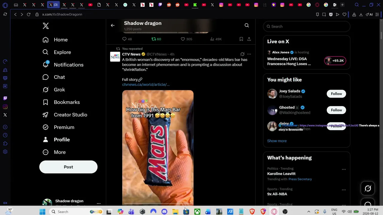
Task: Search open tabs with the tab bar magnifier
Action: (357, 5)
